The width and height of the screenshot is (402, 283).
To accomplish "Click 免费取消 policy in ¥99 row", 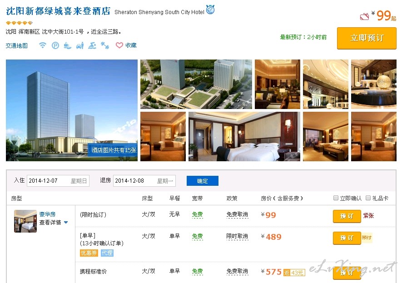I will click(237, 214).
